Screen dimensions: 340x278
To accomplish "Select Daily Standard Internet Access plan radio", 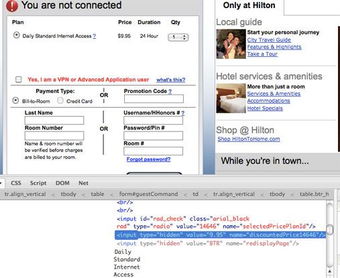I will [x=16, y=36].
